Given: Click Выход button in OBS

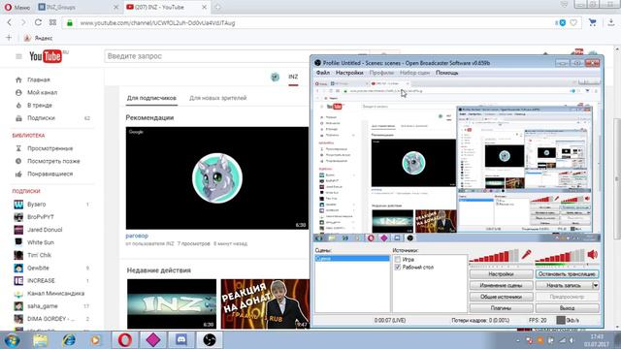Looking at the screenshot, I should click(567, 308).
